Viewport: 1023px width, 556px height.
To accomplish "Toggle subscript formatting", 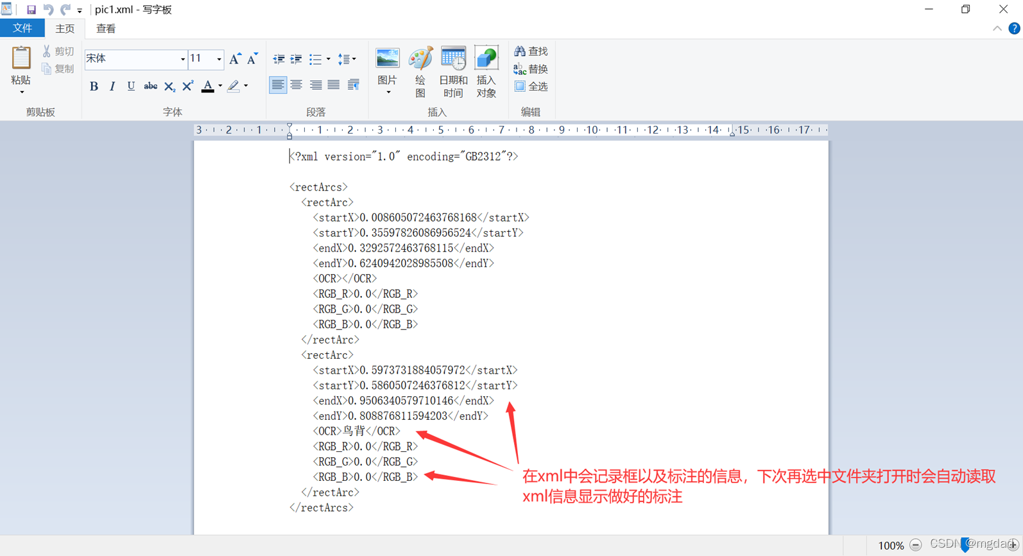I will (x=169, y=86).
